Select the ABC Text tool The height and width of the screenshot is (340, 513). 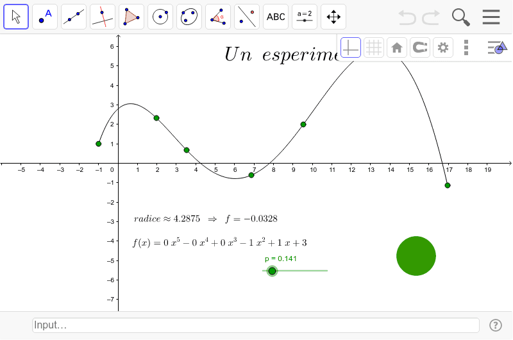point(276,17)
